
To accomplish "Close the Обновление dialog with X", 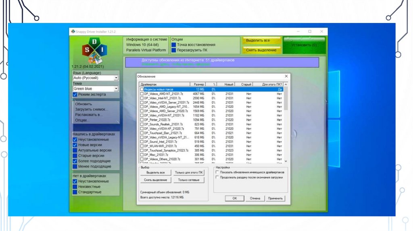I will [x=286, y=76].
